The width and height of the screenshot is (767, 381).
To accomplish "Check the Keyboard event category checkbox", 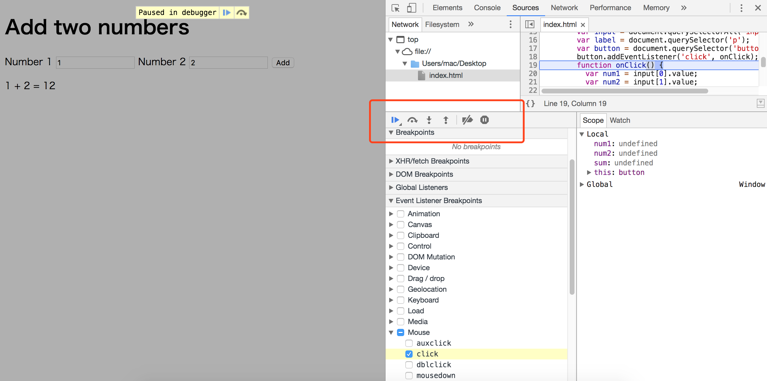I will (x=401, y=300).
